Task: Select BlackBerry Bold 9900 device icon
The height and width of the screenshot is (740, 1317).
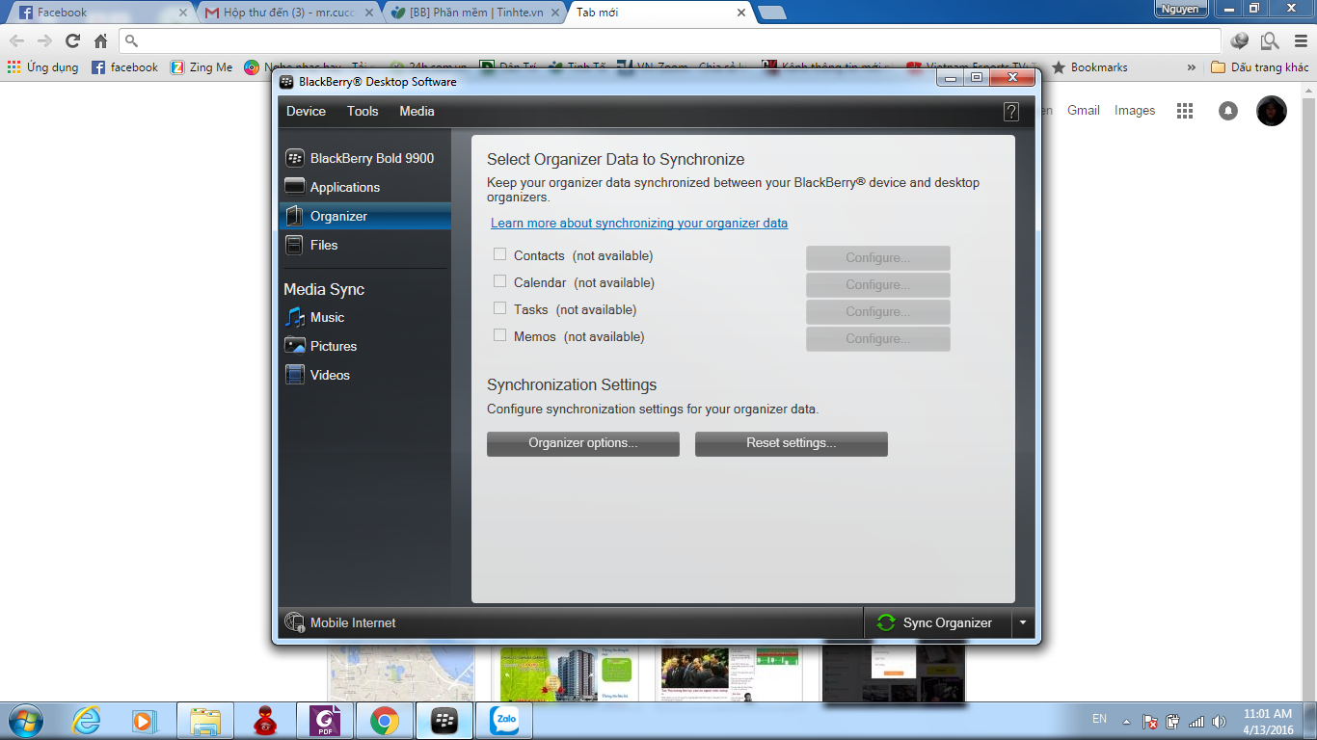Action: (x=295, y=158)
